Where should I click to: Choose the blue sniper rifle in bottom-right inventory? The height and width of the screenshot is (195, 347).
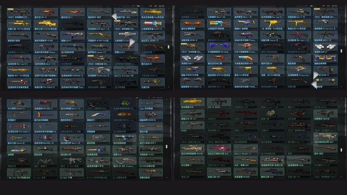pos(272,173)
